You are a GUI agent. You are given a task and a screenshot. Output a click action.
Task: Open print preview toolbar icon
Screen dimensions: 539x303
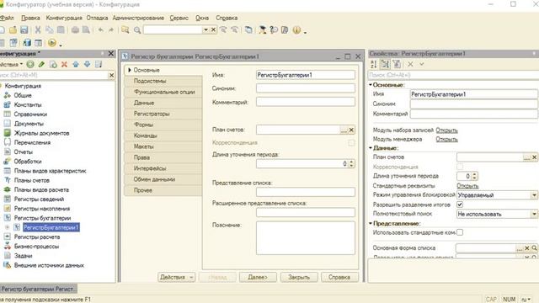coord(86,30)
